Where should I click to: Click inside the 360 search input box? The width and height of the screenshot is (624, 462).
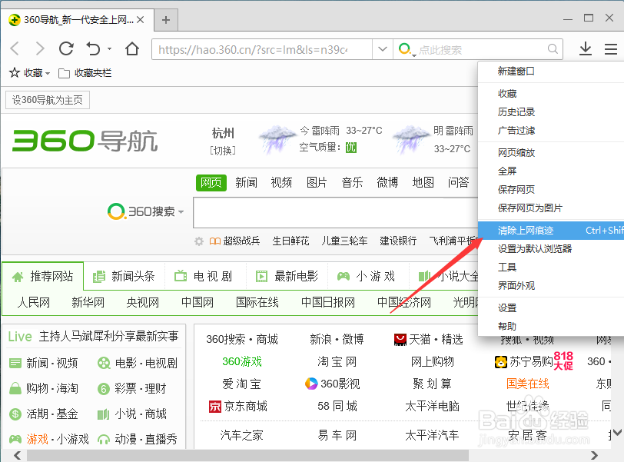point(336,212)
